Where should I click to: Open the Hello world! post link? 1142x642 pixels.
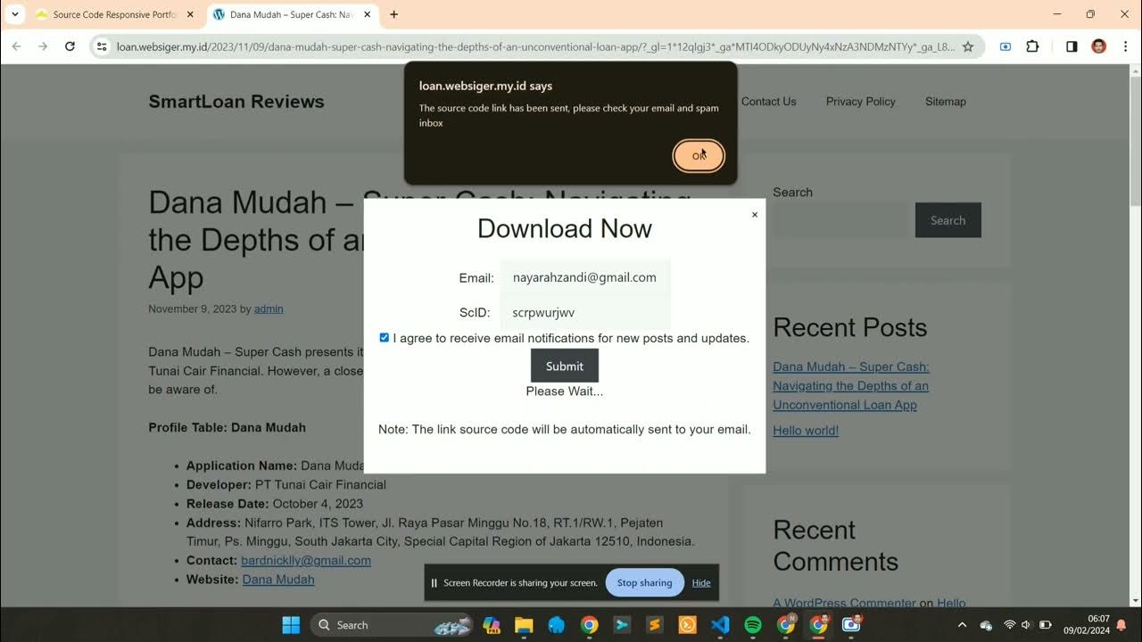806,431
